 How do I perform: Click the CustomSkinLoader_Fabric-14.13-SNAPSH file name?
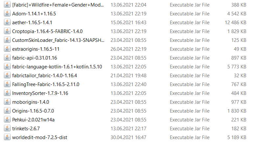[x=58, y=40]
